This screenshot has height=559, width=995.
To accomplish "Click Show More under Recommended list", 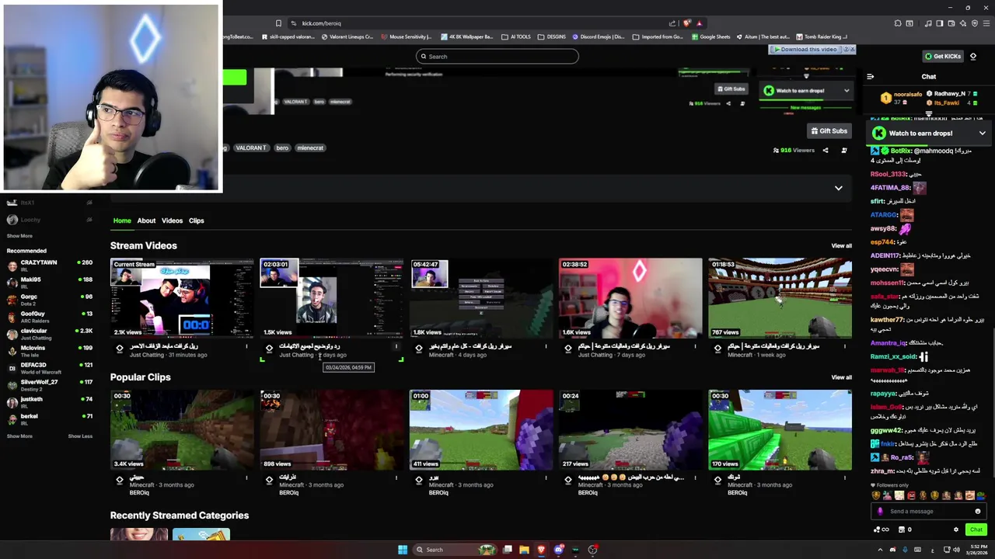I will [x=19, y=436].
